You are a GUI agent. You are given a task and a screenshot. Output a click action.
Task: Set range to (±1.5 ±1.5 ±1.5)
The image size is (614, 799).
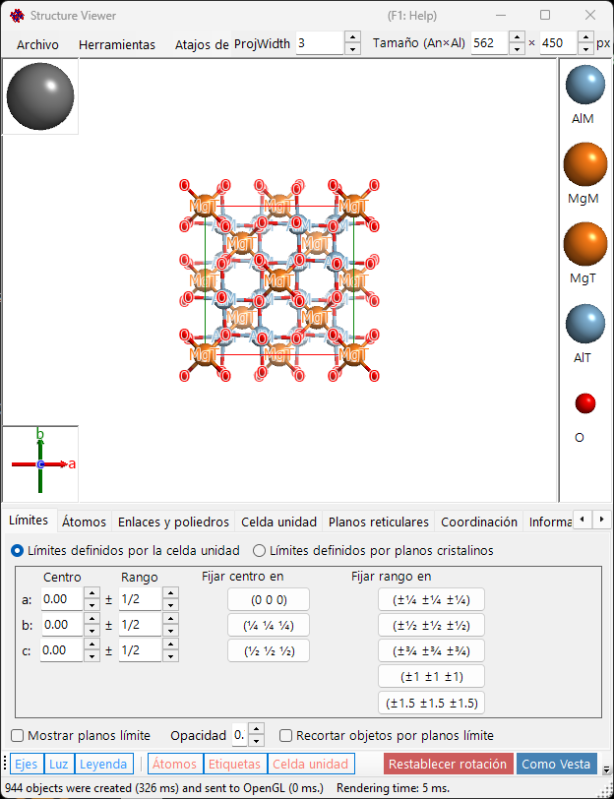point(431,703)
